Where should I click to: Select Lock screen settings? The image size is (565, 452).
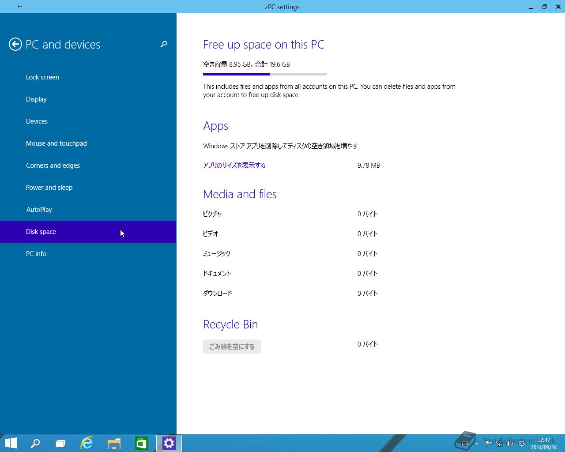click(88, 77)
